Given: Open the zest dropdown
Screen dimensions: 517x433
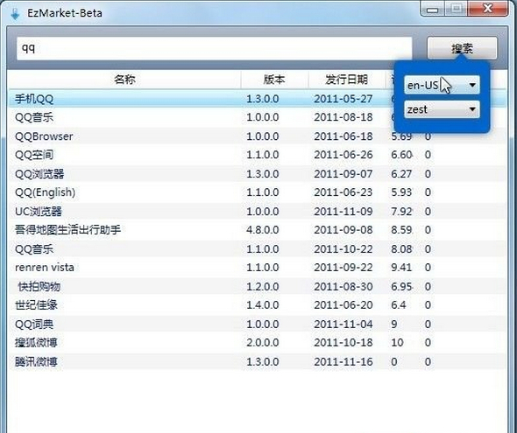Looking at the screenshot, I should (x=442, y=109).
